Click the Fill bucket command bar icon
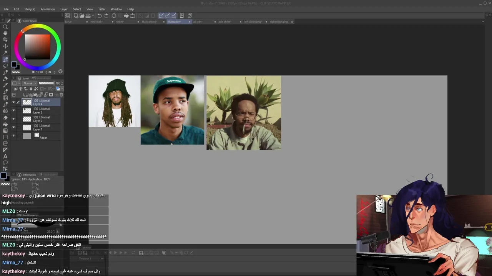This screenshot has height=276, width=492. coord(126,16)
